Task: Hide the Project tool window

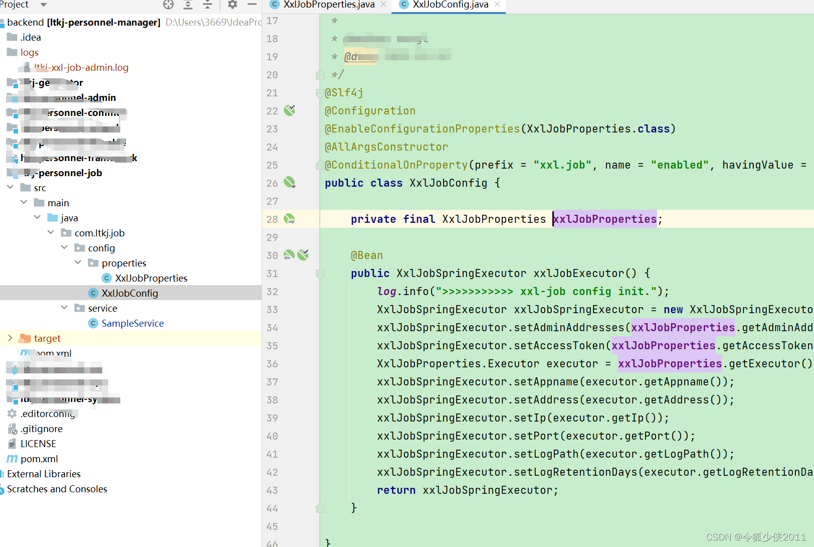Action: [252, 5]
